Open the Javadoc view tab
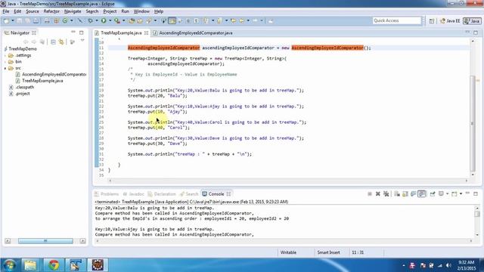This screenshot has height=272, width=484. pyautogui.click(x=133, y=194)
